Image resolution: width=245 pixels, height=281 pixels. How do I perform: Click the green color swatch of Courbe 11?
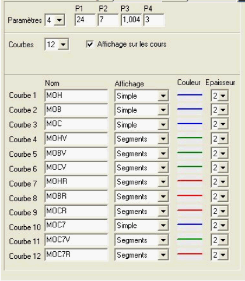point(190,239)
